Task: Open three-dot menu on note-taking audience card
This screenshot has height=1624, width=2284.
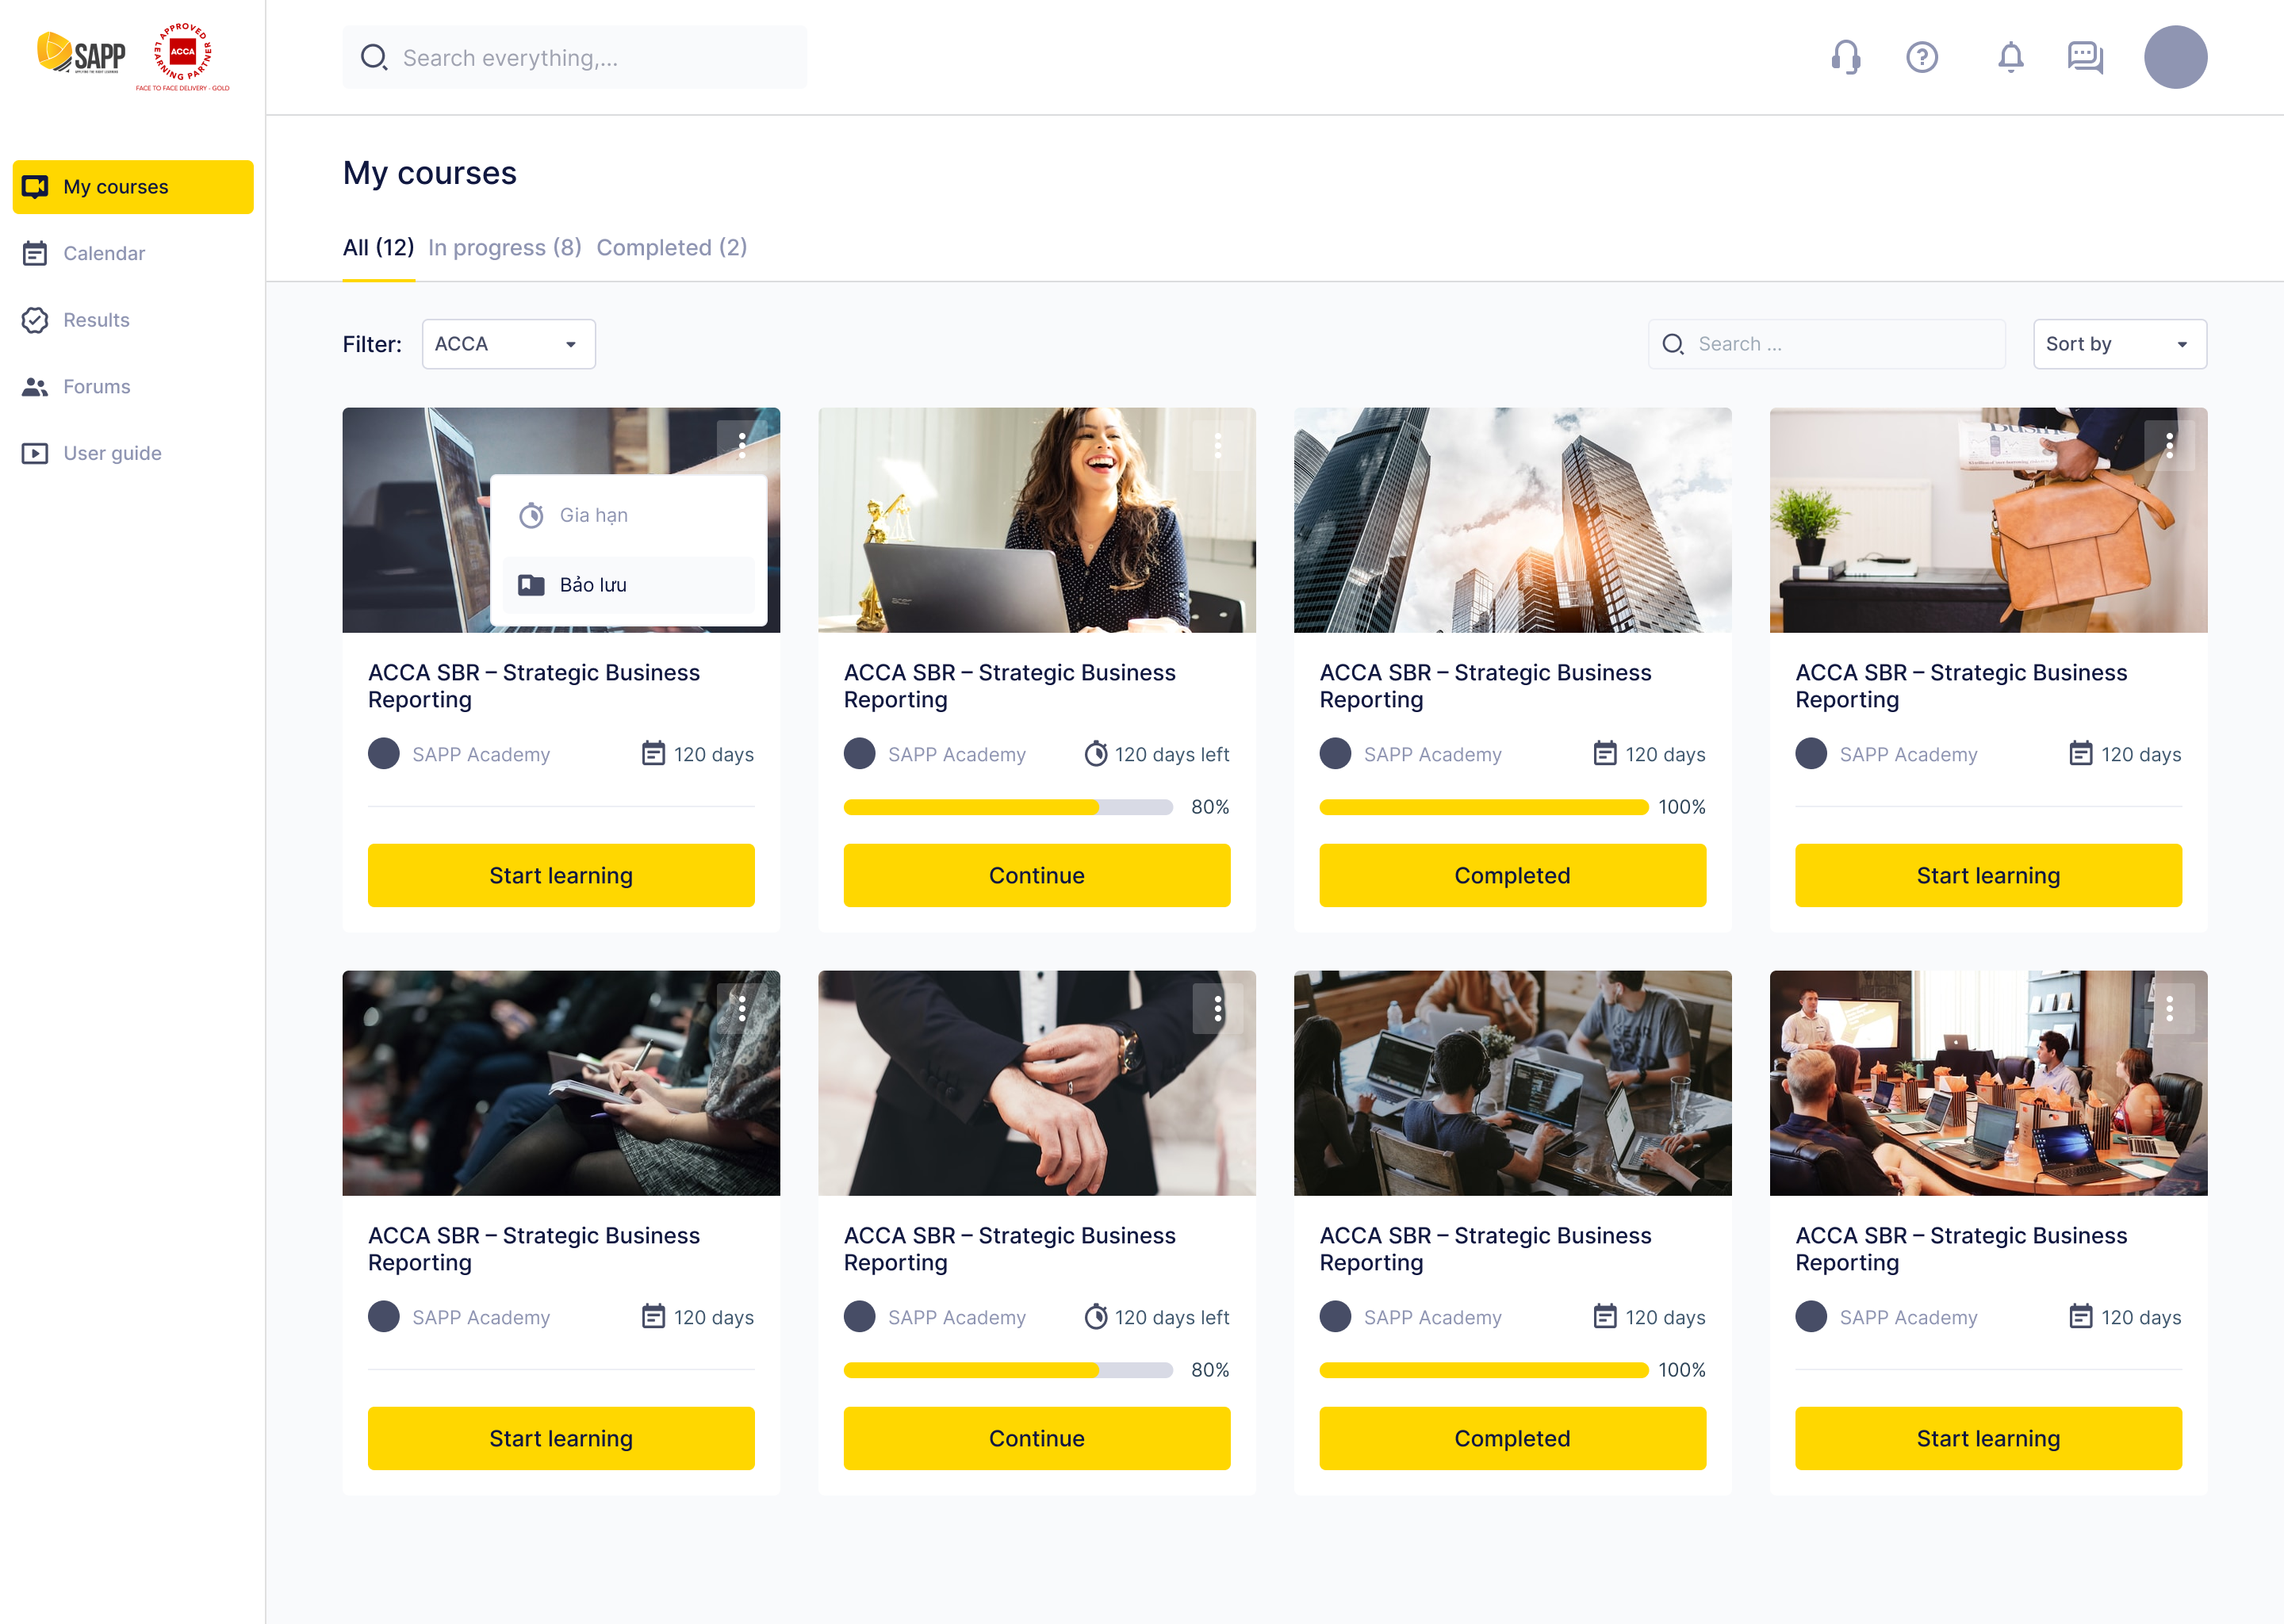Action: tap(741, 1009)
